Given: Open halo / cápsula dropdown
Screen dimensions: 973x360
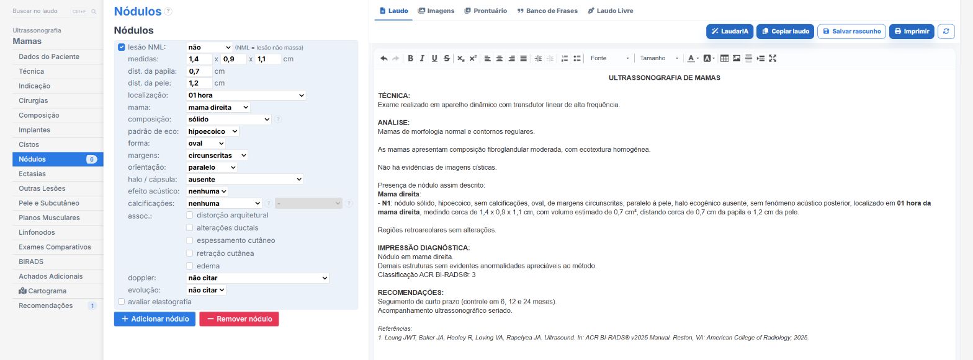Looking at the screenshot, I should pos(244,179).
